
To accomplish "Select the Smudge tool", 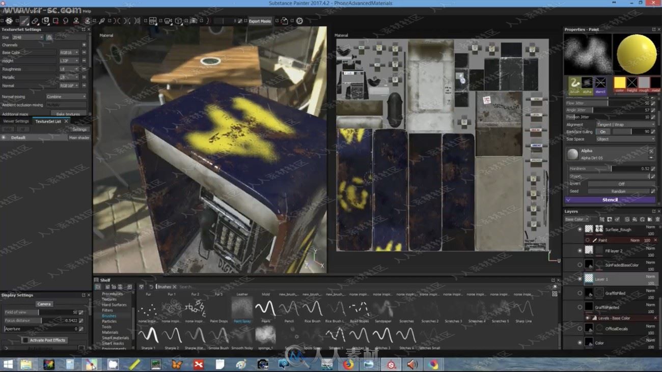I will point(66,21).
